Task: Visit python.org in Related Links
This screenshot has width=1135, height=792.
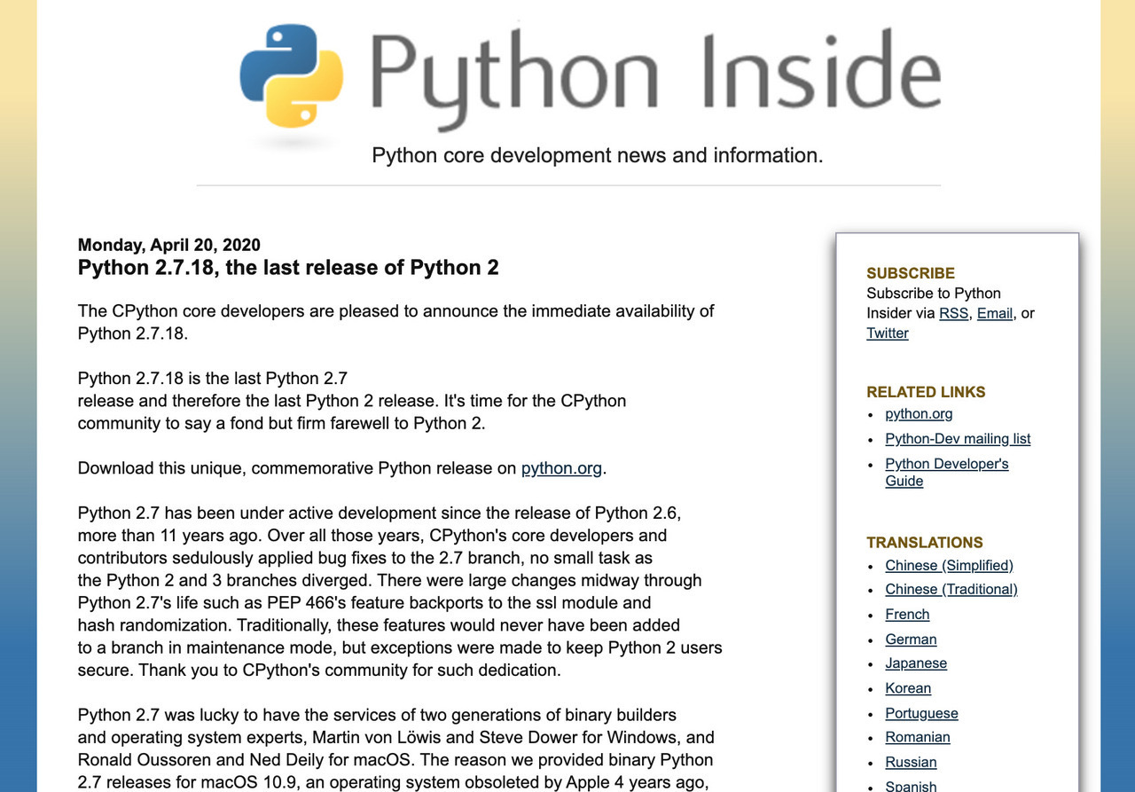Action: (x=919, y=413)
